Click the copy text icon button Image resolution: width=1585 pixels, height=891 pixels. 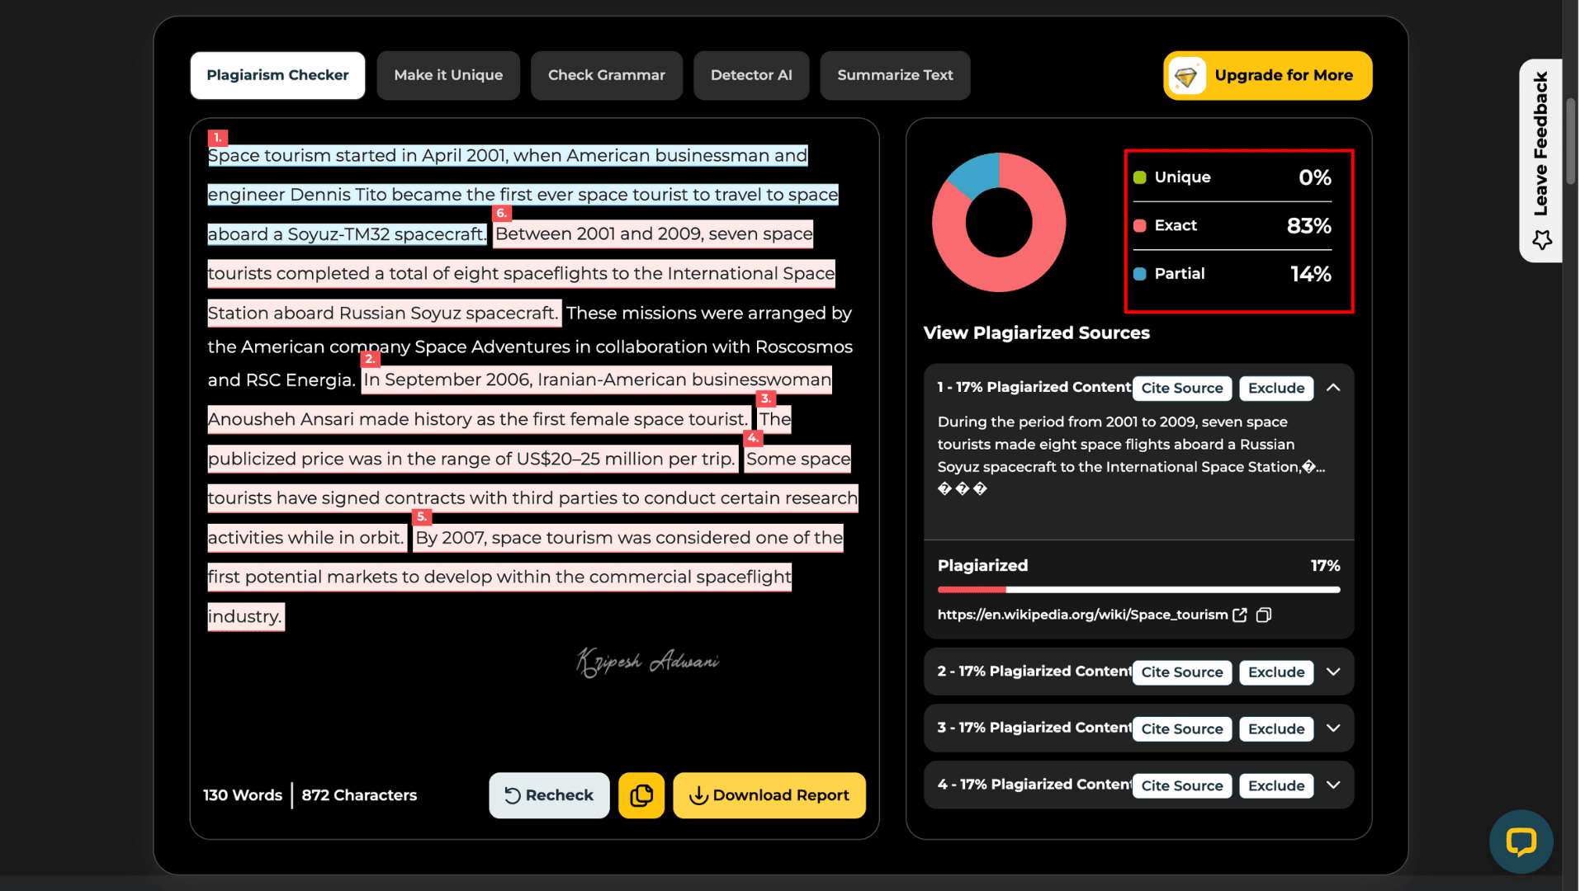[641, 795]
